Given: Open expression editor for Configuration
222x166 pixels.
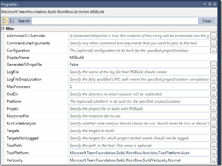Looking at the screenshot, I should 213,51.
